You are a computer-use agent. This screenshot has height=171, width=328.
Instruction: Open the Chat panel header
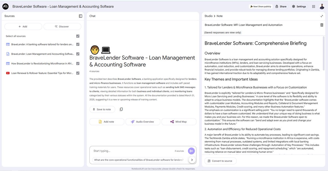(x=92, y=16)
